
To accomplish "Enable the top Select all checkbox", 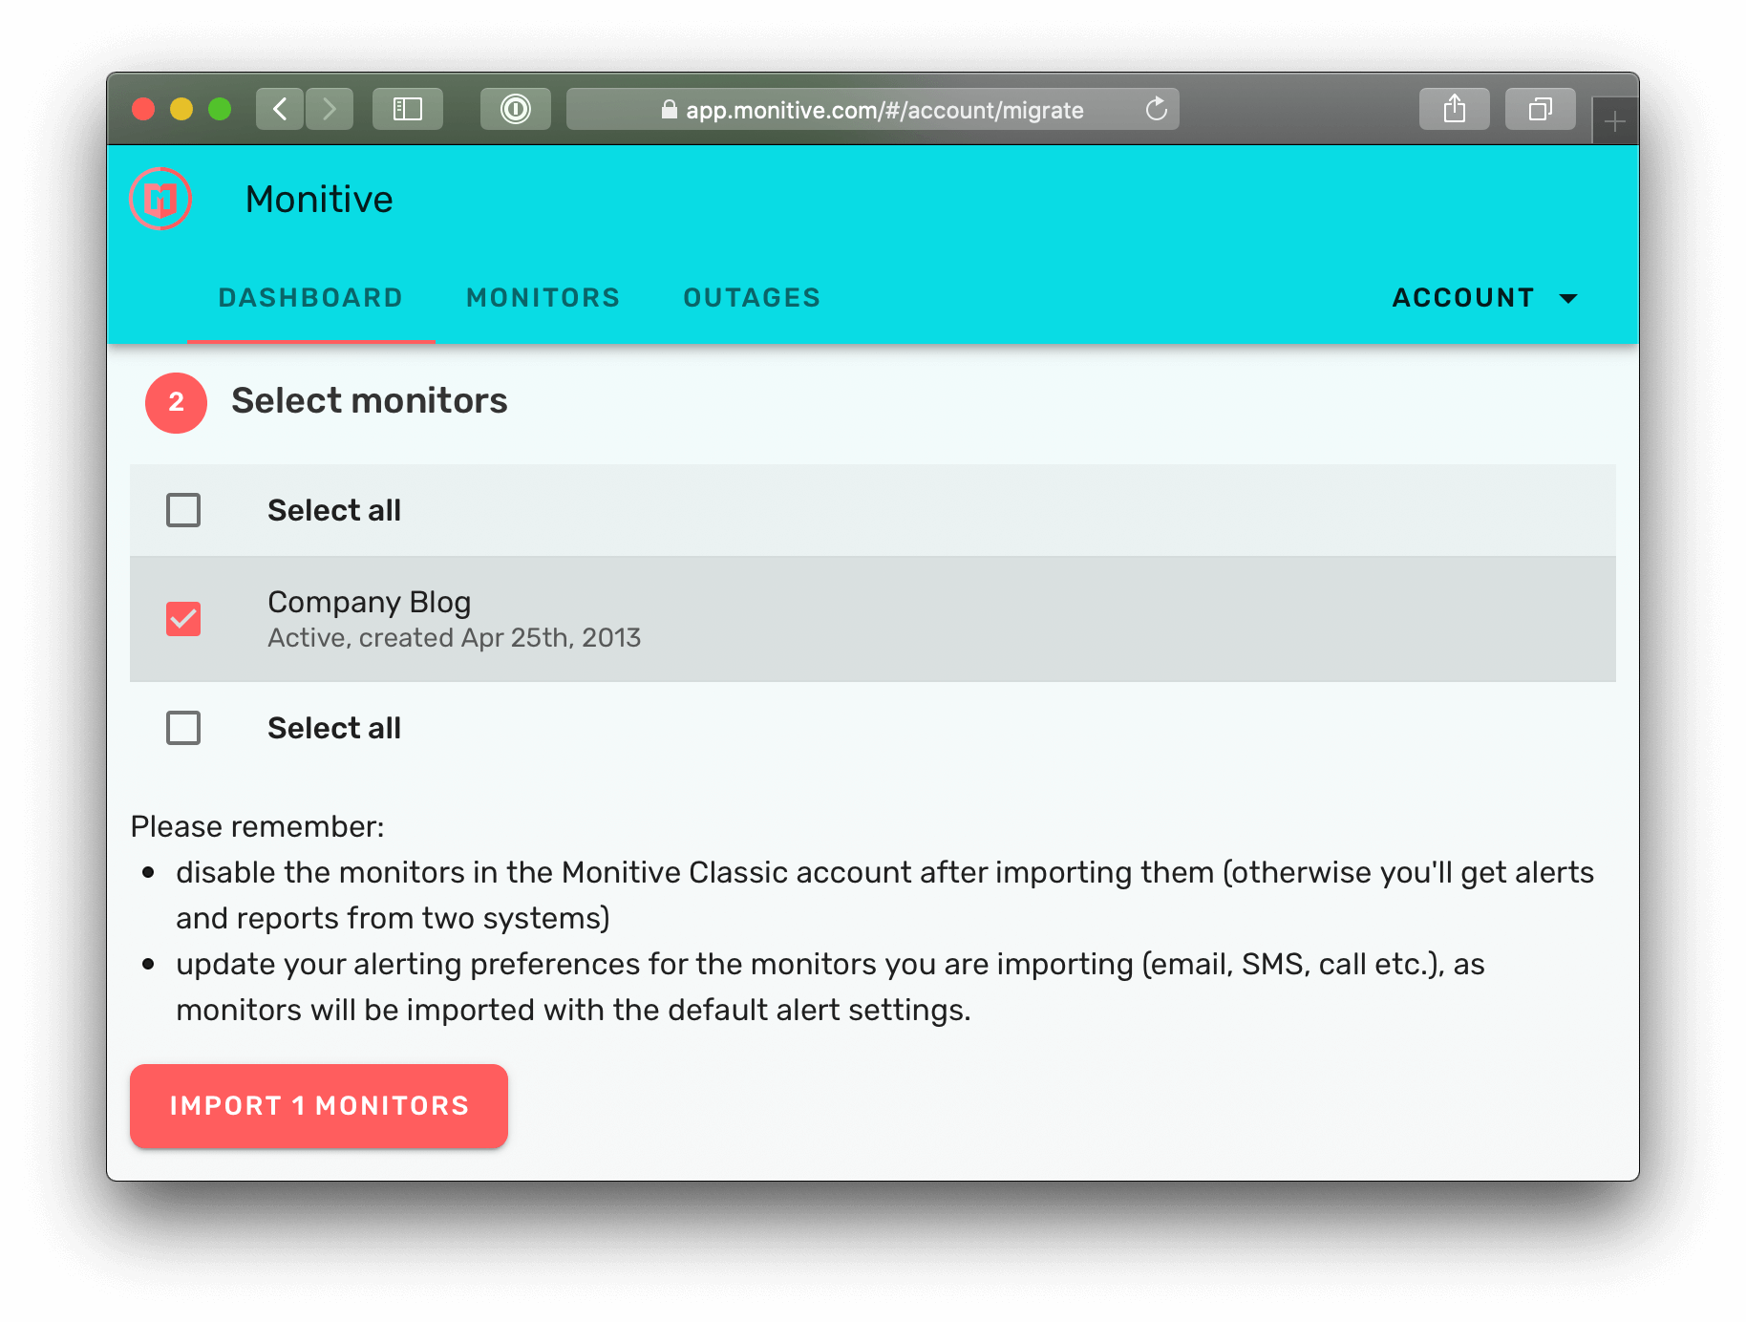I will pos(182,510).
